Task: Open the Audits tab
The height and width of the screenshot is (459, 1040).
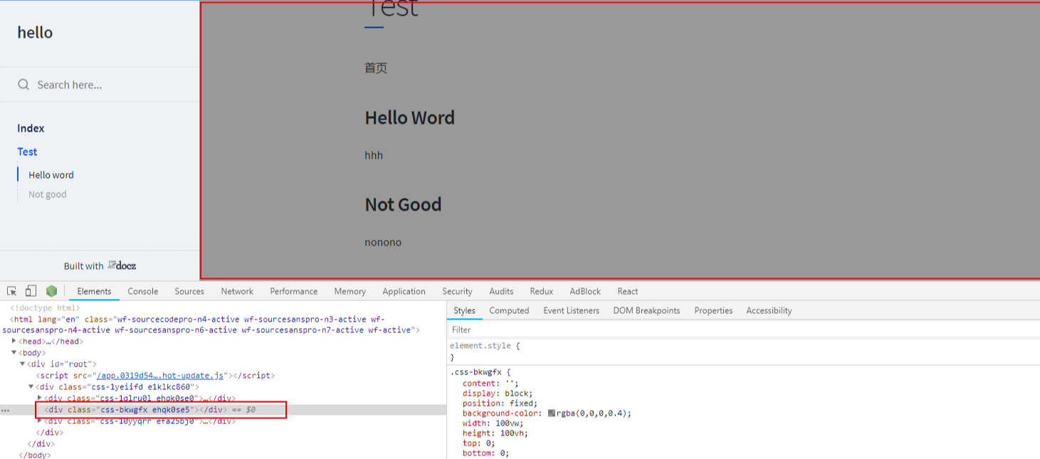Action: click(x=501, y=291)
